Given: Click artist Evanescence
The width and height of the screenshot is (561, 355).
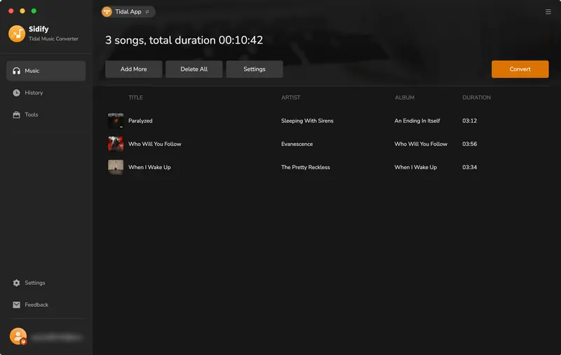Looking at the screenshot, I should click(x=297, y=144).
